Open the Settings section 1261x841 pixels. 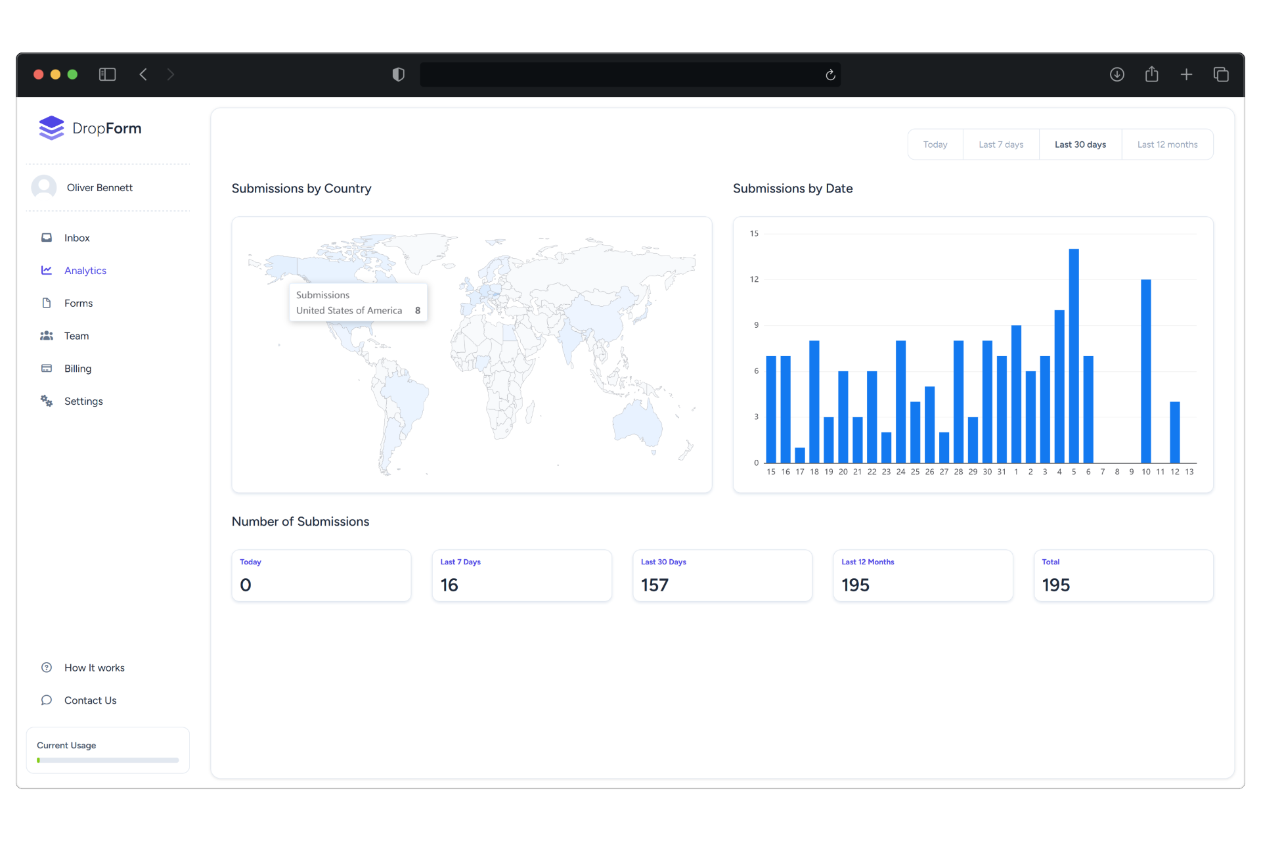(x=83, y=401)
